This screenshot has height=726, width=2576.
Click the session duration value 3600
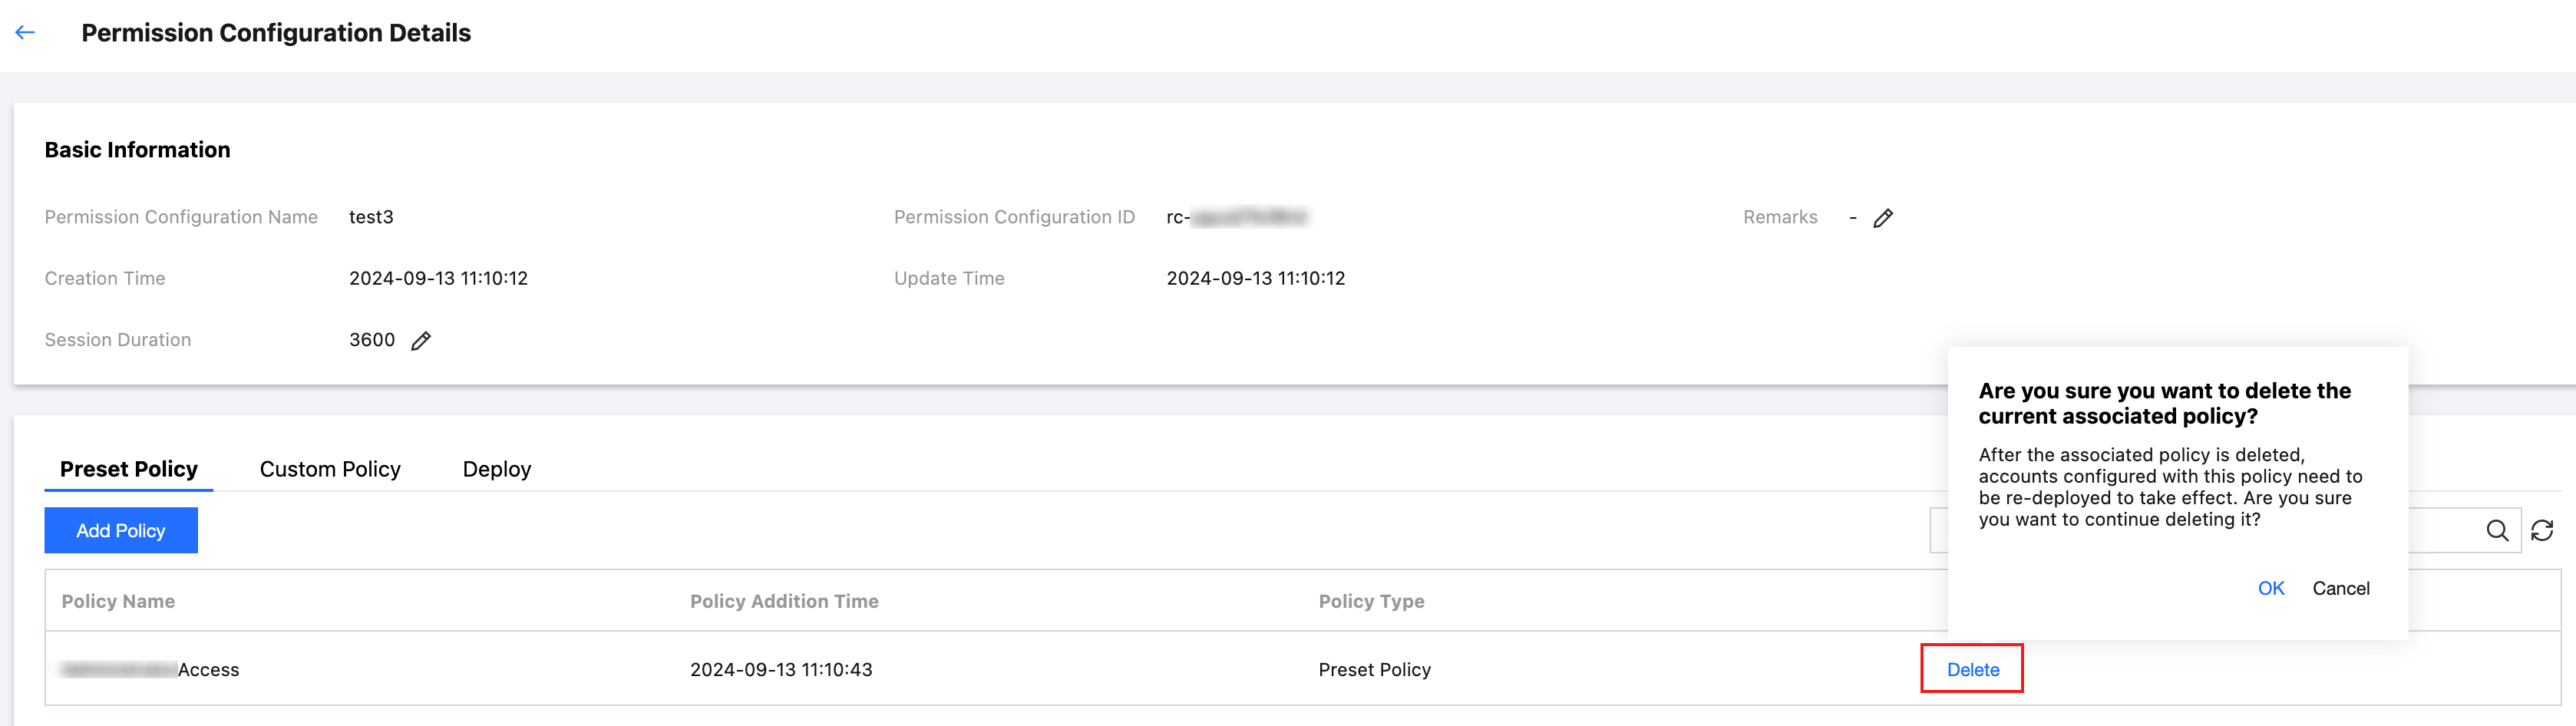[x=372, y=340]
